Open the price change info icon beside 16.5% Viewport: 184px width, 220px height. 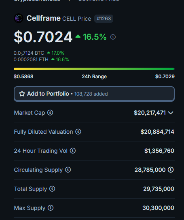pyautogui.click(x=113, y=37)
